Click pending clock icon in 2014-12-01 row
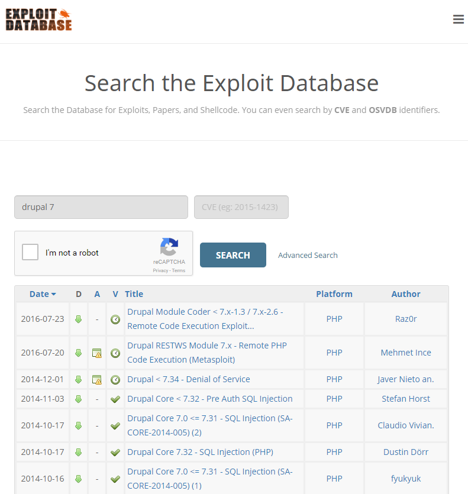The width and height of the screenshot is (468, 494). pyautogui.click(x=115, y=380)
